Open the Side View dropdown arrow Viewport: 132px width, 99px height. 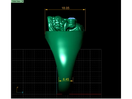click(x=23, y=1)
